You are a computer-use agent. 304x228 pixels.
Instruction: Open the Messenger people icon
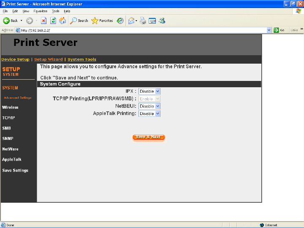162,21
